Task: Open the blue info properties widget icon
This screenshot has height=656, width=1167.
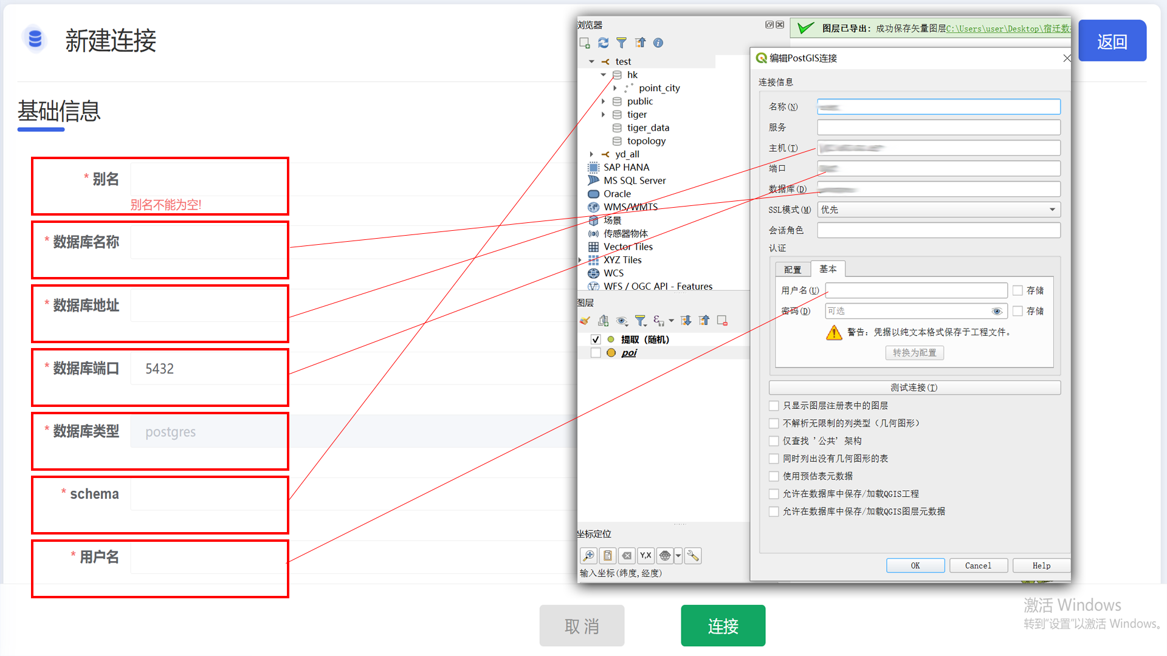Action: [658, 43]
